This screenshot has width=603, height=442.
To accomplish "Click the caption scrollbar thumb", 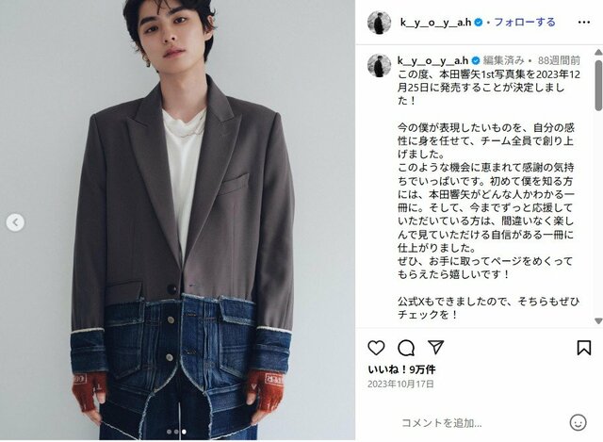I will (598, 85).
